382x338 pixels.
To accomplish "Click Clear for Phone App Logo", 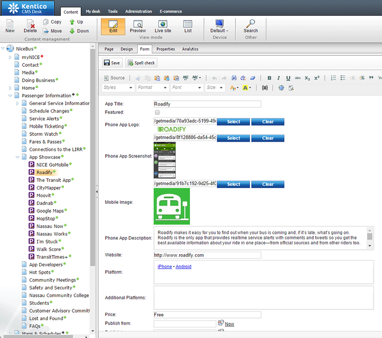I will tap(268, 122).
